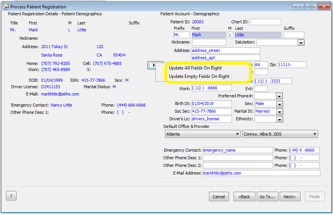
Task: Click the Cancel button
Action: (x=219, y=197)
